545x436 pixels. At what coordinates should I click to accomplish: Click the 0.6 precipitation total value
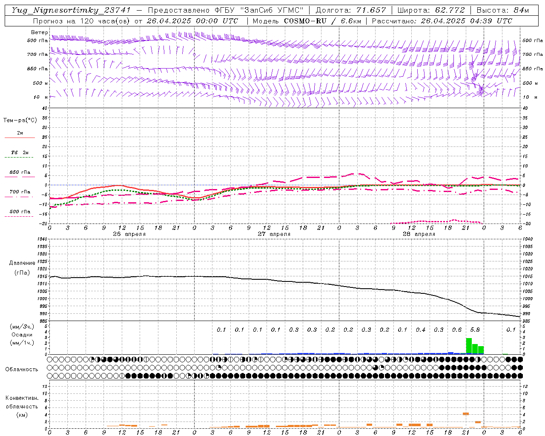pos(457,330)
